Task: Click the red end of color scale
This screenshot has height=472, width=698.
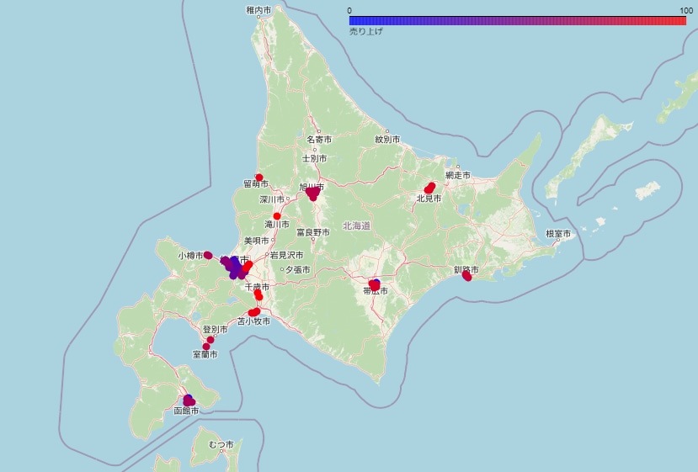Action: [x=681, y=20]
